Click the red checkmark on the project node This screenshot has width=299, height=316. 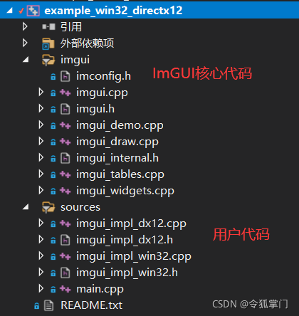tap(21, 11)
